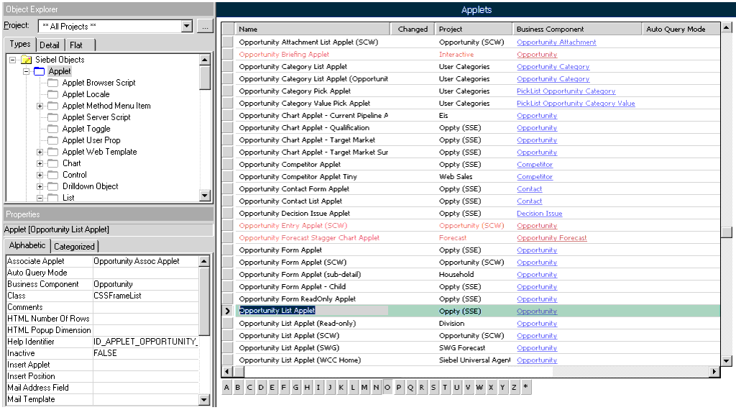
Task: Select the Applet folder icon
Action: [39, 71]
